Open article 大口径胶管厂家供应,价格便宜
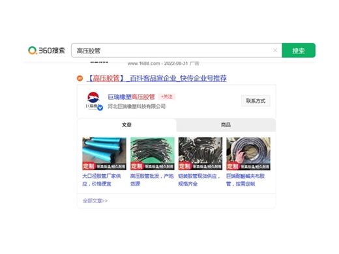This screenshot has width=339, height=254. point(102,180)
